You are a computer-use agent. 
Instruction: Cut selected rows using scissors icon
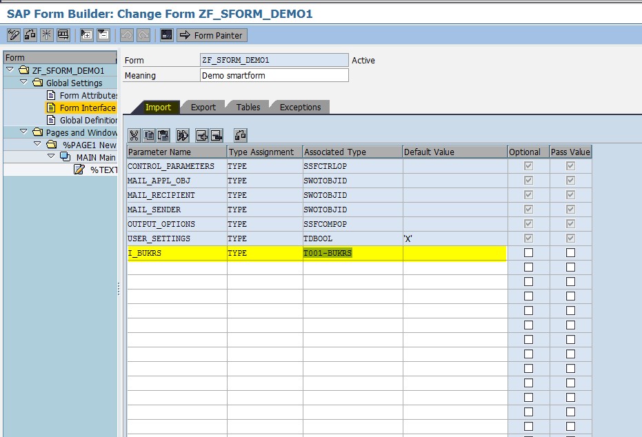(134, 135)
